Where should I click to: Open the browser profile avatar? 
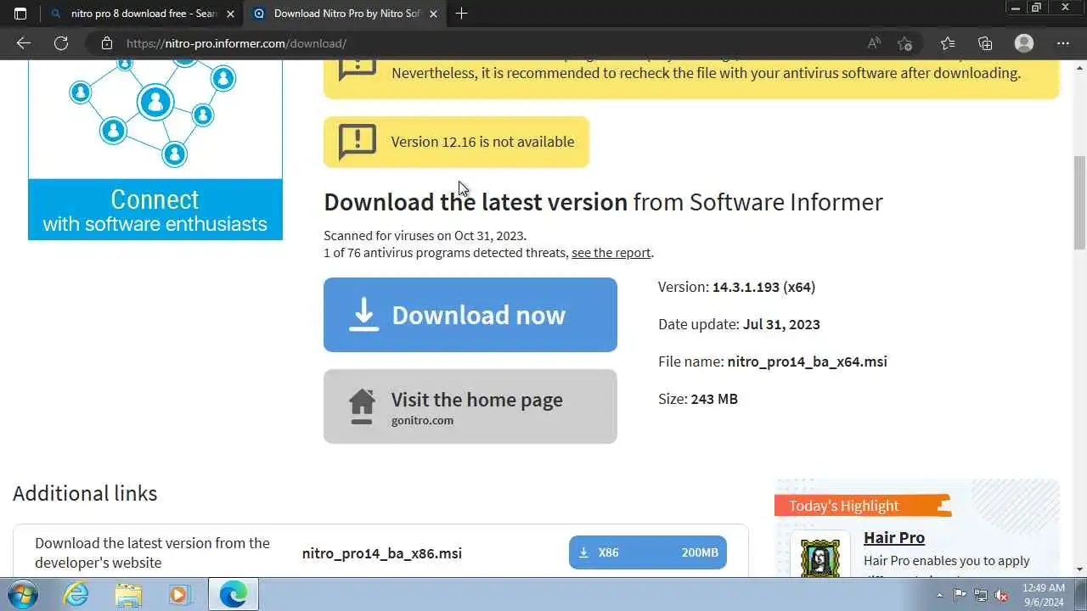pos(1024,43)
